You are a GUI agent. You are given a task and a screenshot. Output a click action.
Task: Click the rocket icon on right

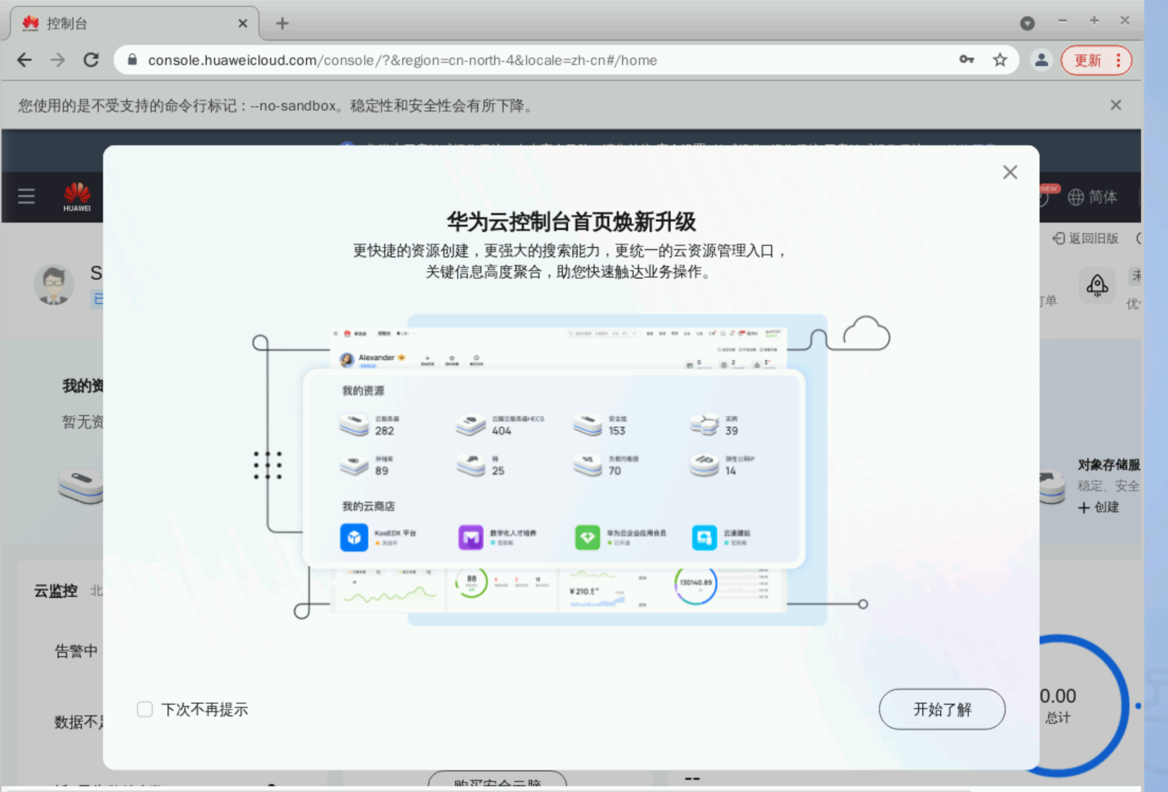pyautogui.click(x=1097, y=286)
